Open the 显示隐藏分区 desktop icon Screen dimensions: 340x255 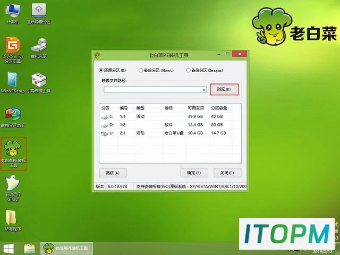[x=39, y=13]
